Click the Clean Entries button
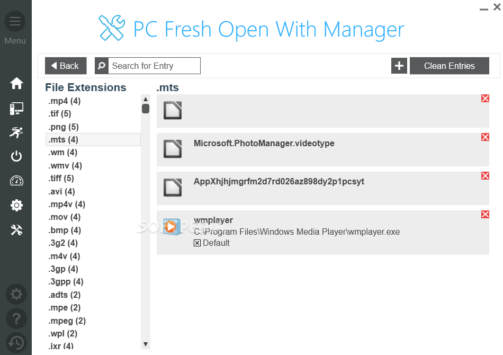The height and width of the screenshot is (355, 503). pos(450,66)
